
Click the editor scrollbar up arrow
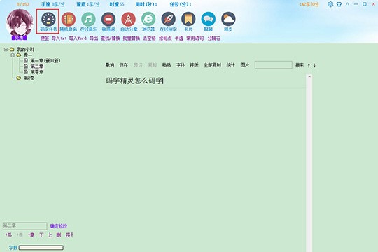click(309, 77)
